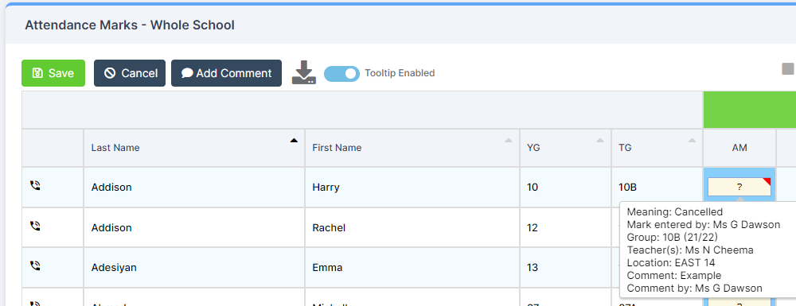The width and height of the screenshot is (796, 306).
Task: Click the download export icon
Action: [303, 72]
